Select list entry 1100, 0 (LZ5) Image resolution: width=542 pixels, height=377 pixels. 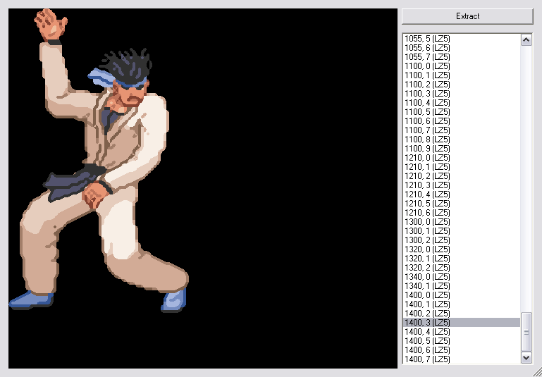coord(427,66)
